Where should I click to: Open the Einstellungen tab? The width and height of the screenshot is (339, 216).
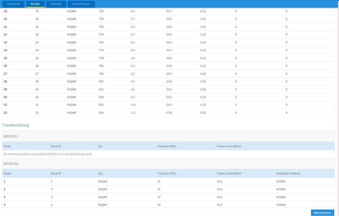(x=81, y=4)
